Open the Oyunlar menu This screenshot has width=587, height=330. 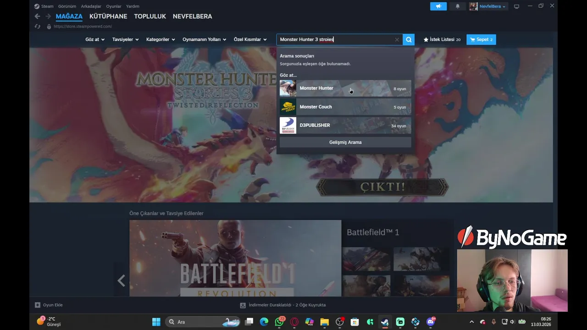pos(114,6)
